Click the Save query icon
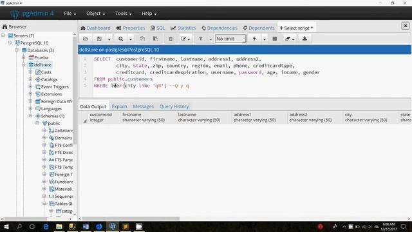 pyautogui.click(x=99, y=39)
